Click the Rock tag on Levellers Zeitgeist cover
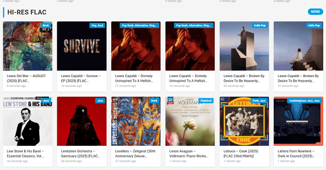This screenshot has width=326, height=170. pos(154,100)
